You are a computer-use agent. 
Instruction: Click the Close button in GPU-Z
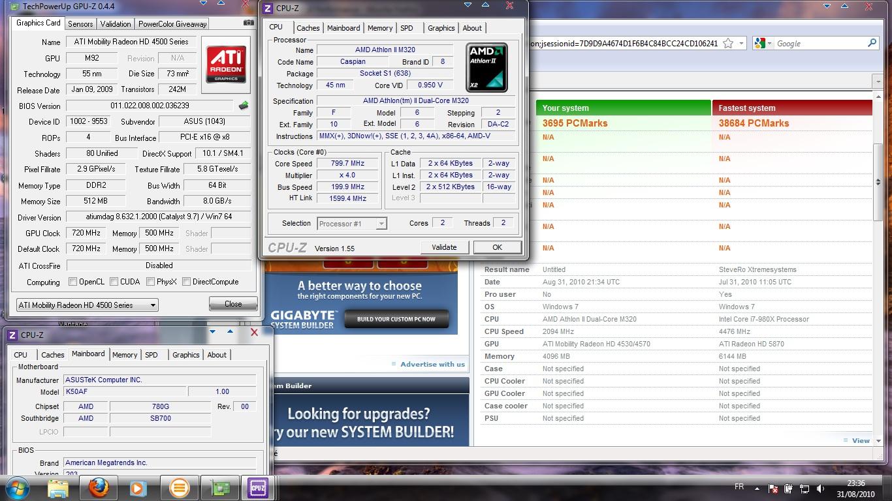click(x=233, y=304)
